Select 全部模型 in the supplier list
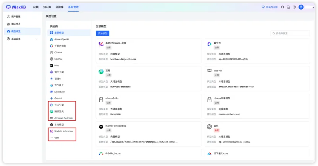Viewport: 318px width, 166px height. click(x=69, y=33)
